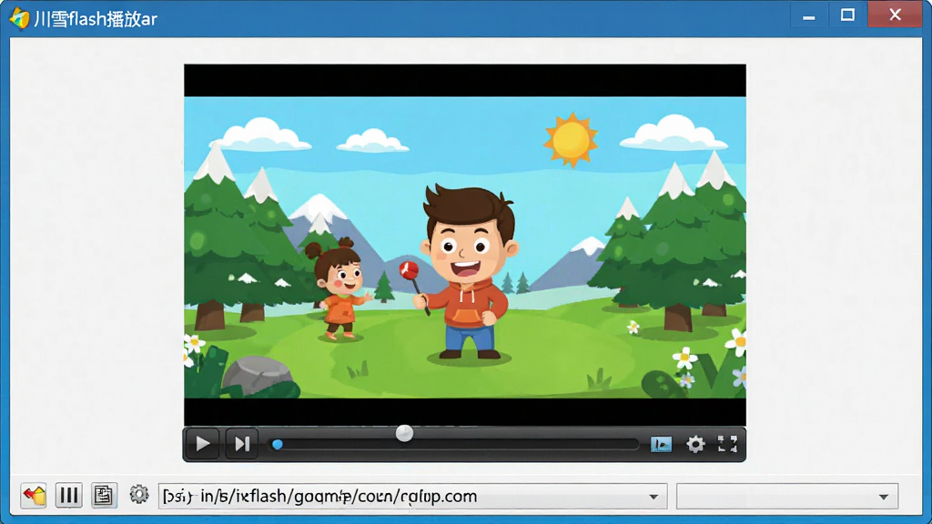
Task: Enter fullscreen mode
Action: [x=727, y=444]
